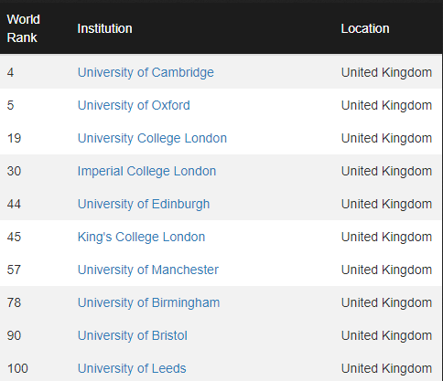Open the University of Birmingham link
The height and width of the screenshot is (381, 443).
149,302
